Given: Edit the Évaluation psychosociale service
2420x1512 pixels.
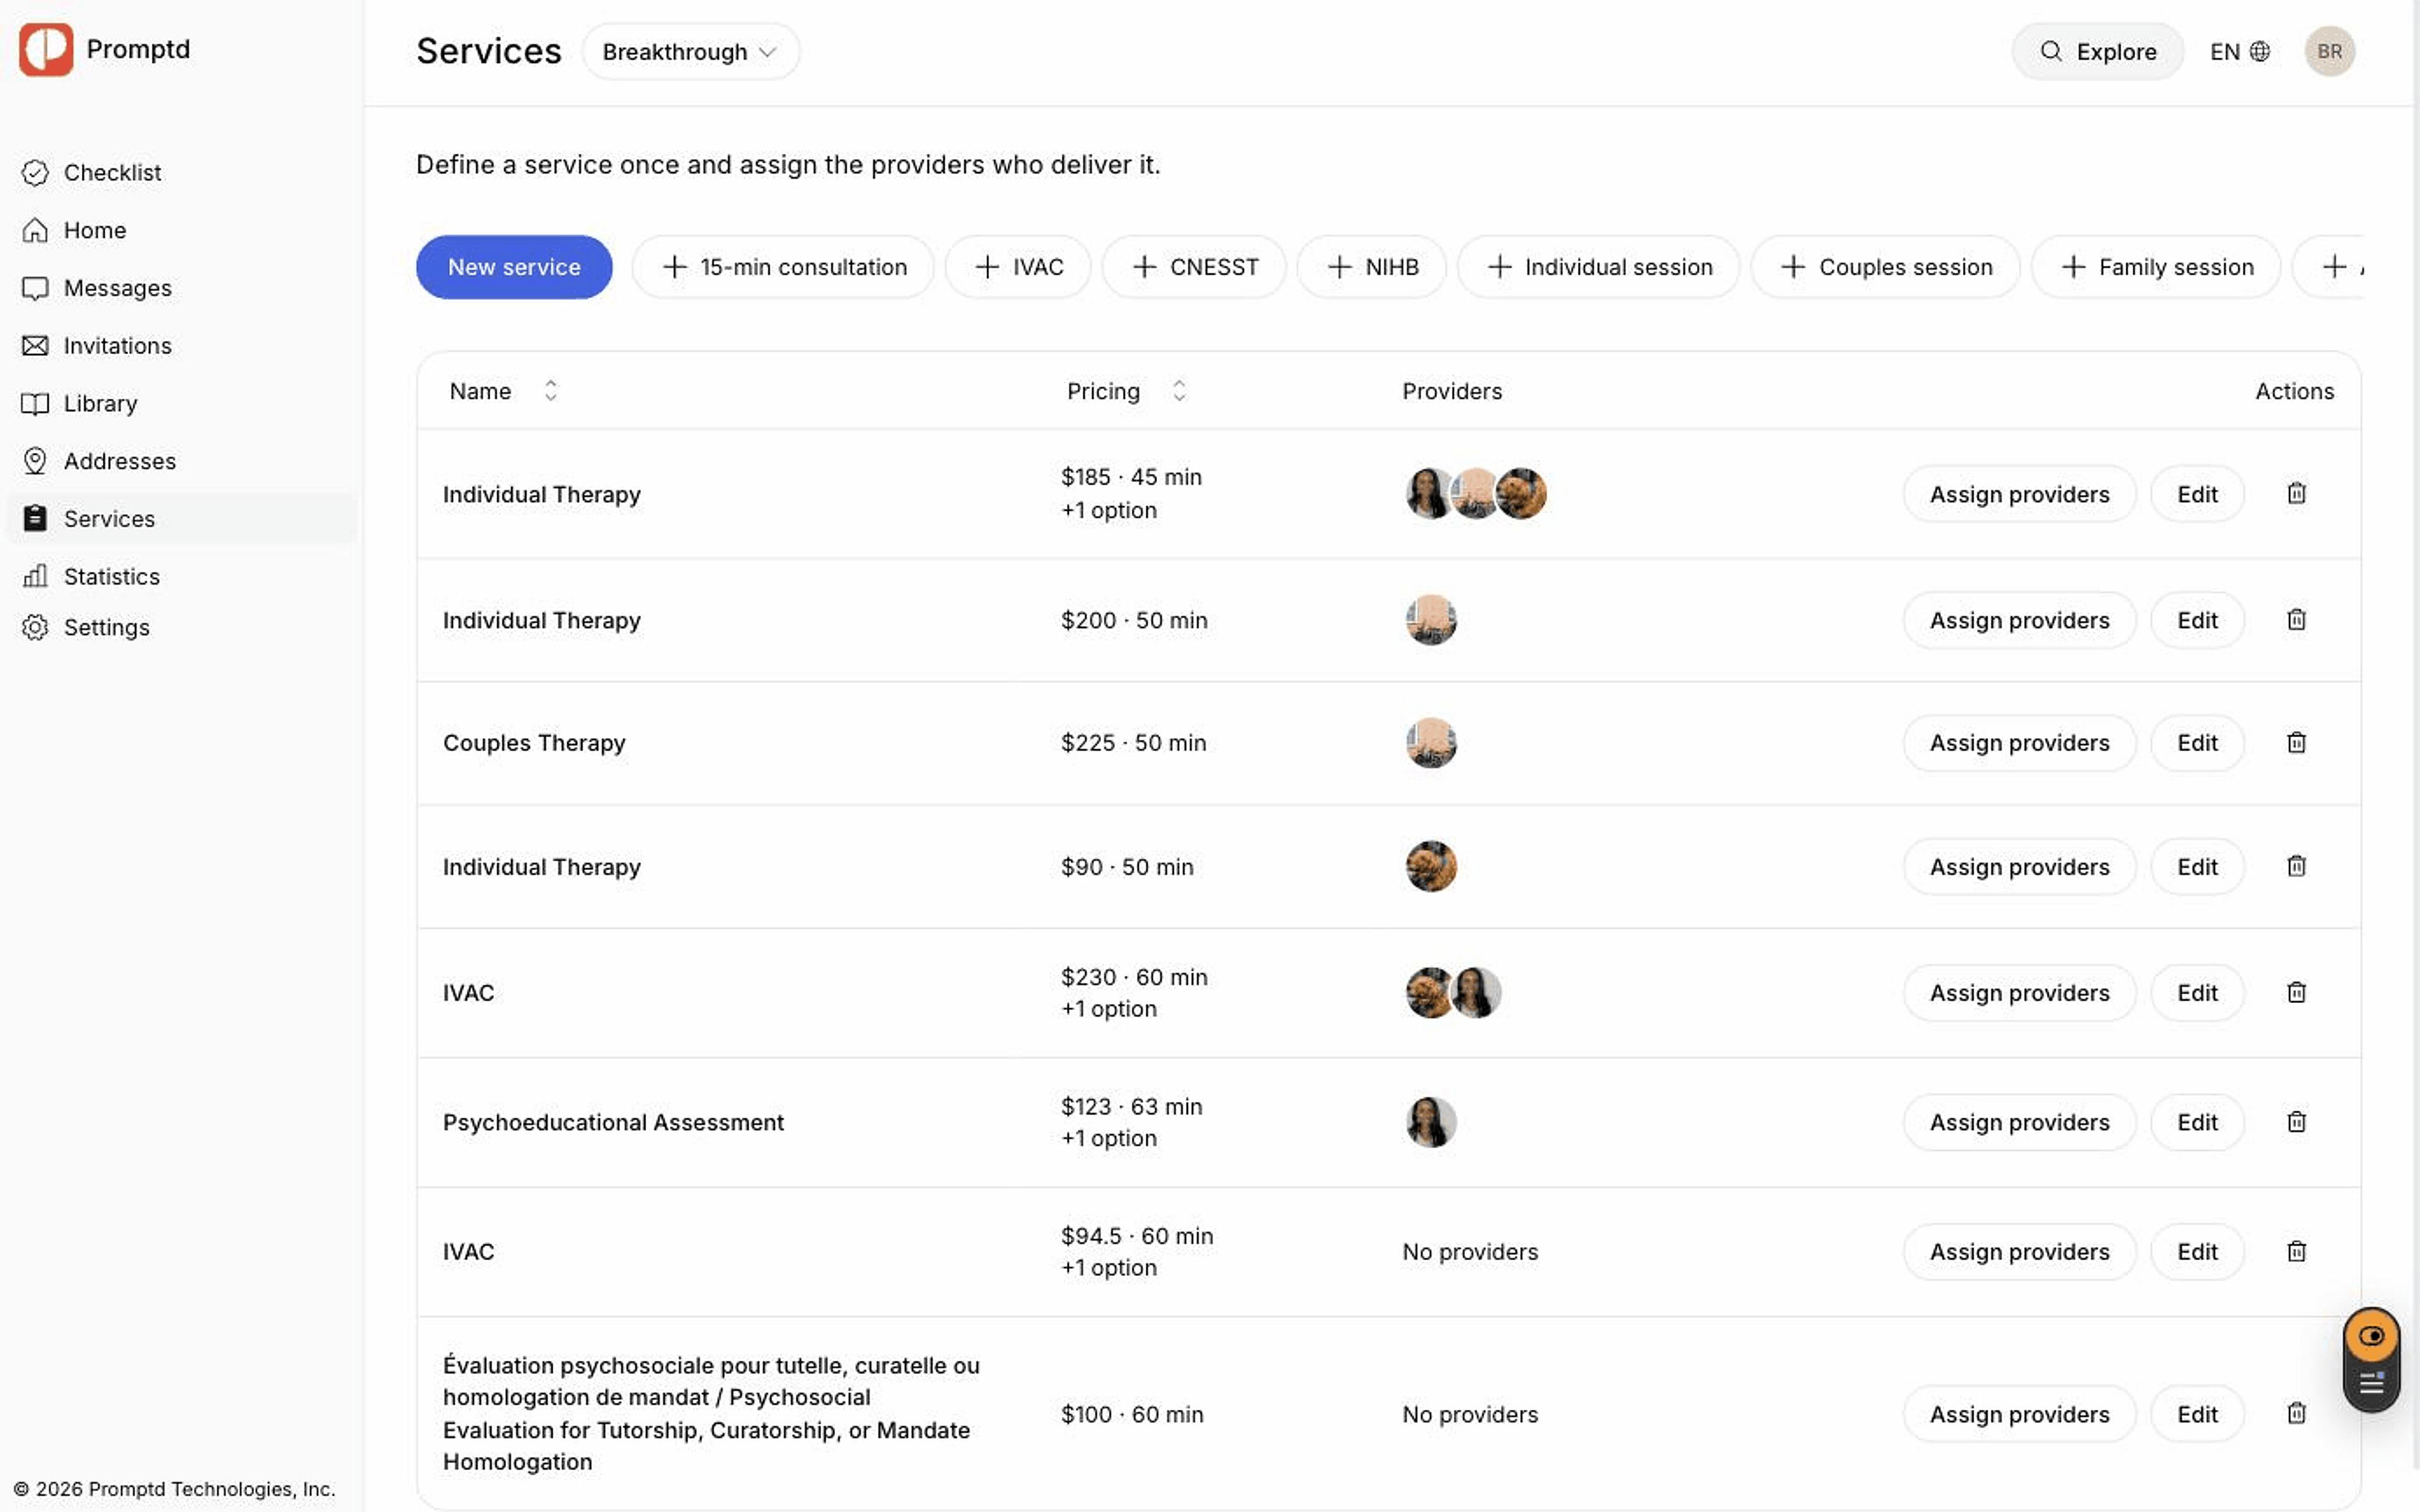Looking at the screenshot, I should [2197, 1414].
